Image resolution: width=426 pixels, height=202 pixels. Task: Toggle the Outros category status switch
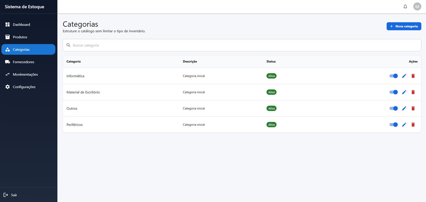[393, 109]
